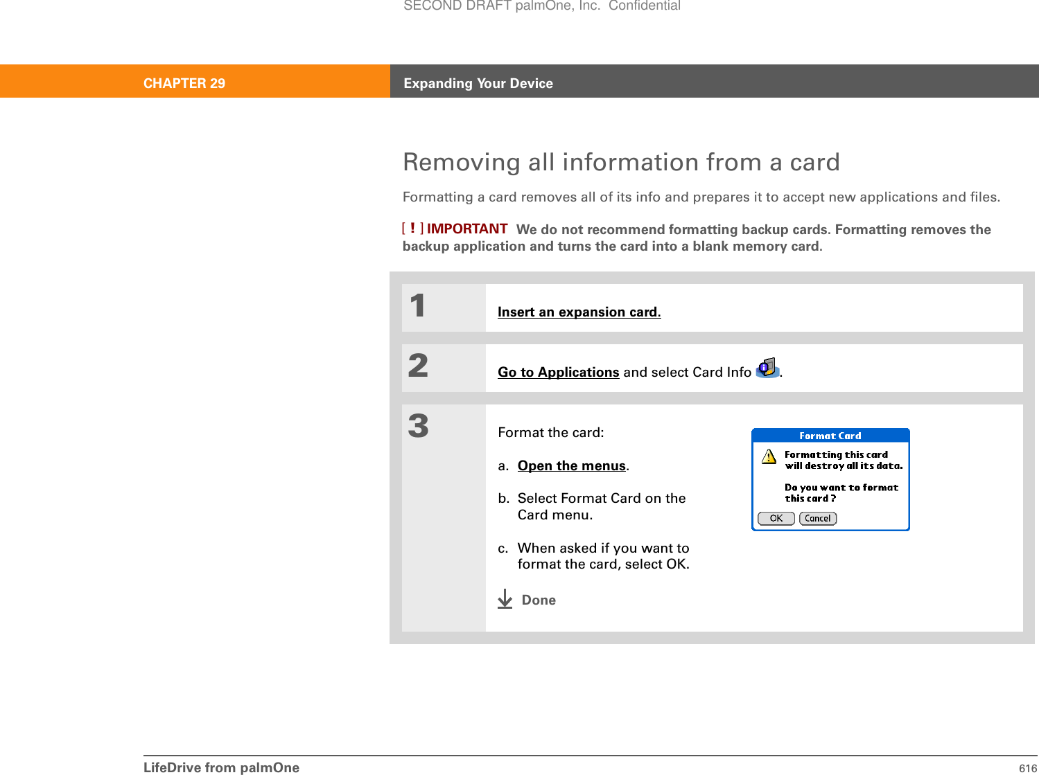Click 'LifeDrive from palmOne' footer text

tap(222, 767)
